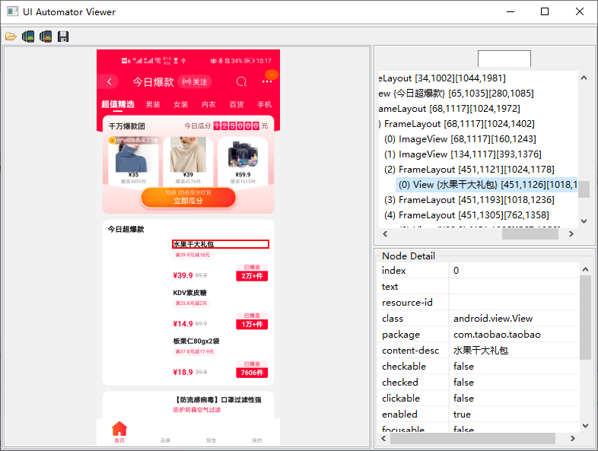This screenshot has height=451, width=598.
Task: Click tree panel scroll-up arrow
Action: point(584,78)
